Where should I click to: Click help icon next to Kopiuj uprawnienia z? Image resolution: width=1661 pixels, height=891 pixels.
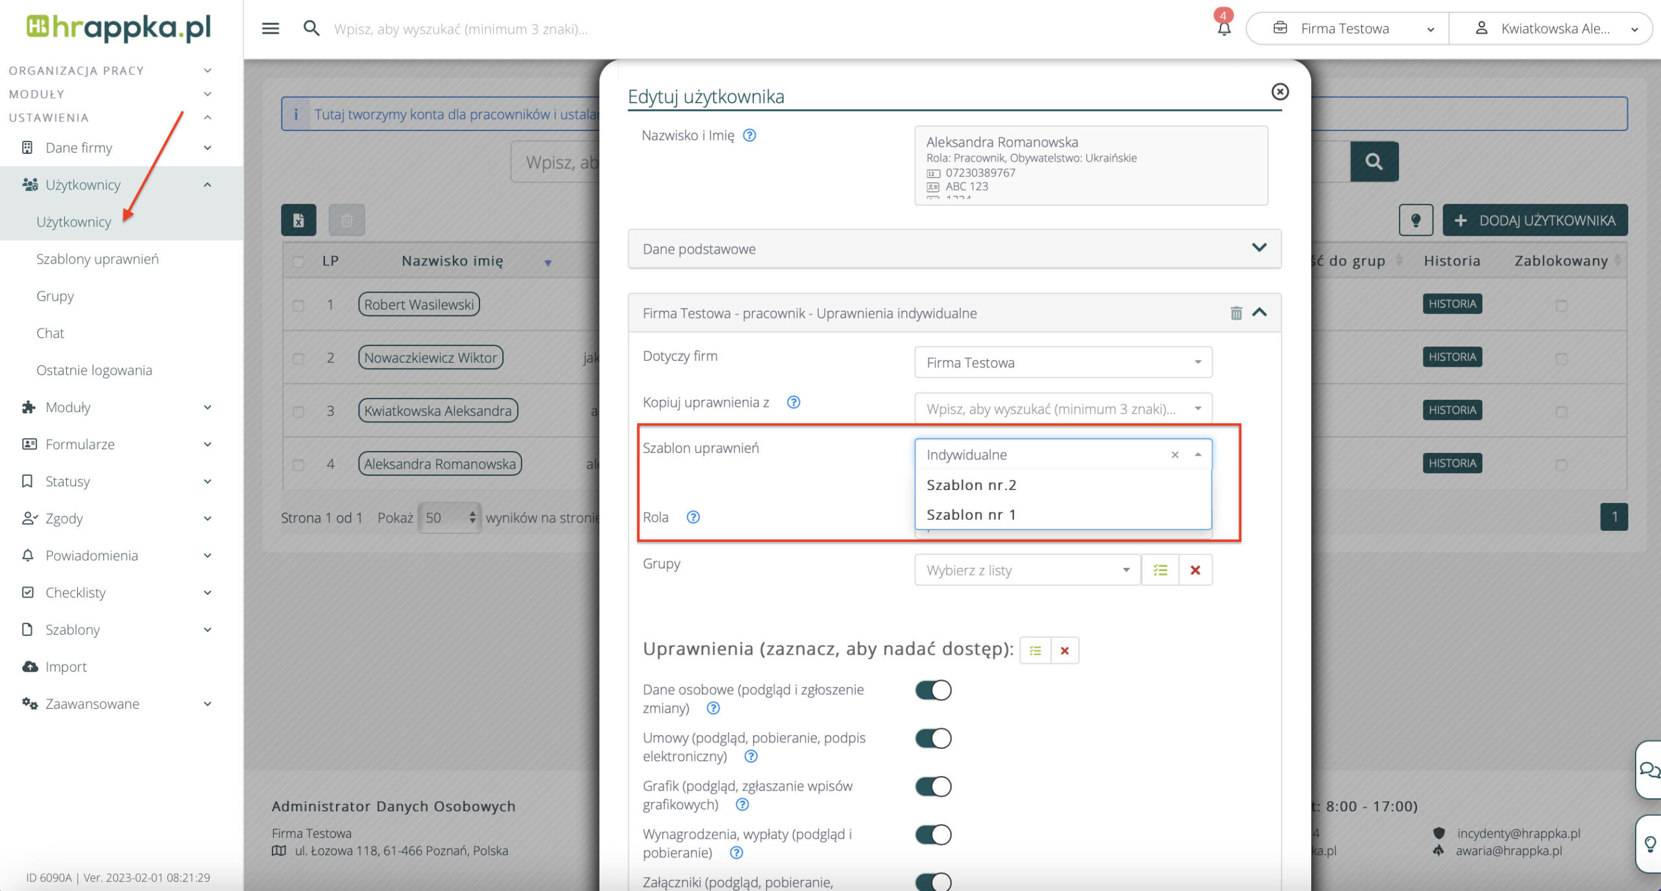(x=793, y=402)
